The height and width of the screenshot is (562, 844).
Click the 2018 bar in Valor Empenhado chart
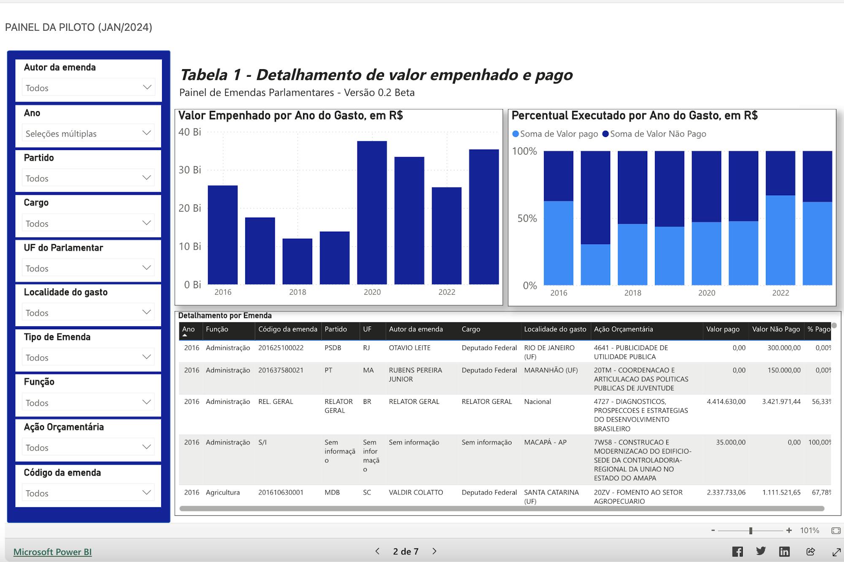click(x=297, y=261)
